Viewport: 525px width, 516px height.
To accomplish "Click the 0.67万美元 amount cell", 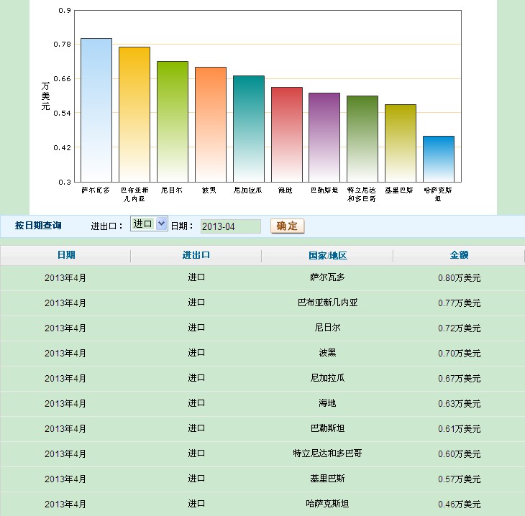I will 460,379.
